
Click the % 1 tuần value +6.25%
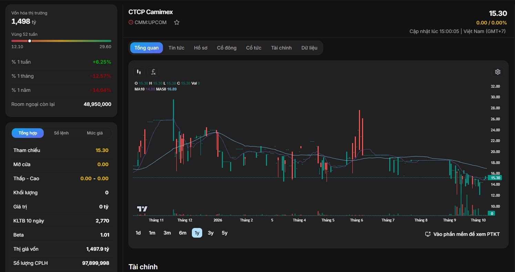tap(102, 62)
